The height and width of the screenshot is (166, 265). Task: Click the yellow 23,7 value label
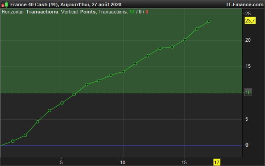250,21
